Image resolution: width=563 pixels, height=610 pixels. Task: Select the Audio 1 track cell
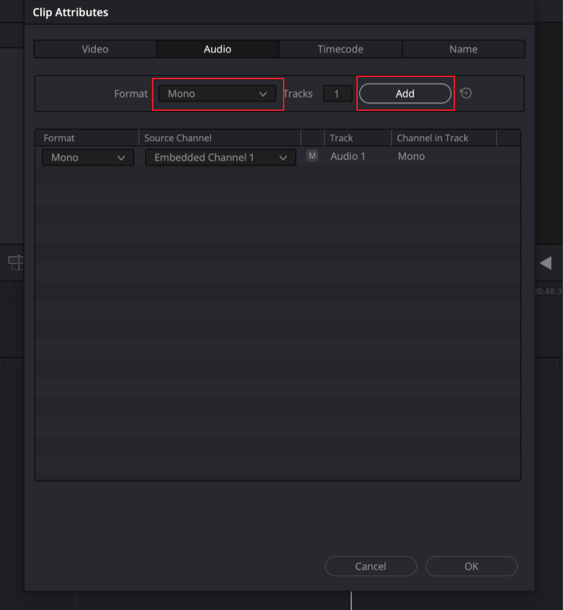(348, 156)
